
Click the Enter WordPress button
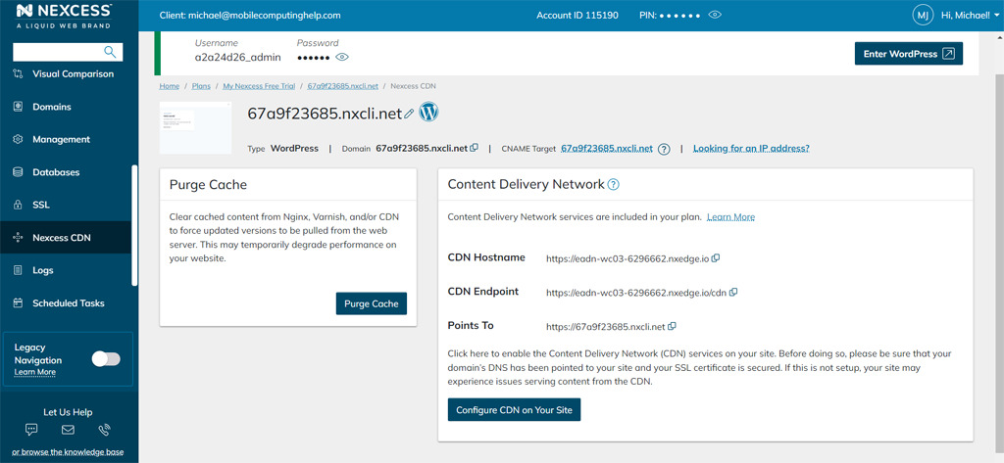point(909,54)
